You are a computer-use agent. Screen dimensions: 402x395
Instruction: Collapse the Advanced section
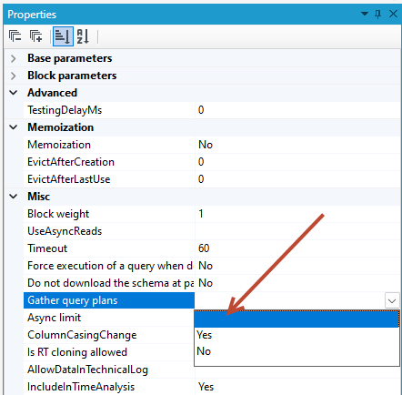pos(14,93)
